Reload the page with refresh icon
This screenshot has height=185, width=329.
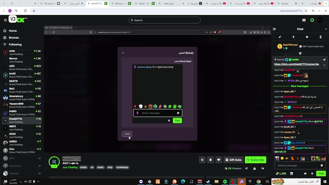point(313,11)
